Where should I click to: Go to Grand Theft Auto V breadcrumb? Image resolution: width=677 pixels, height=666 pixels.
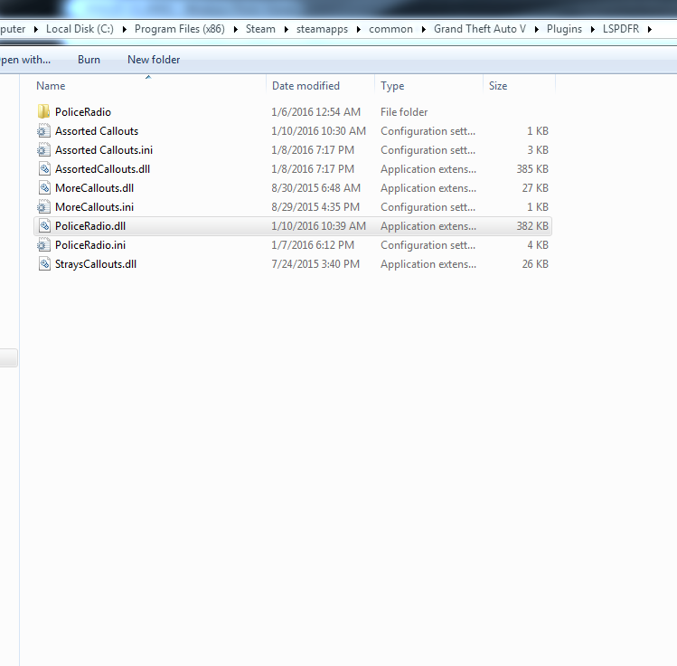click(x=480, y=29)
